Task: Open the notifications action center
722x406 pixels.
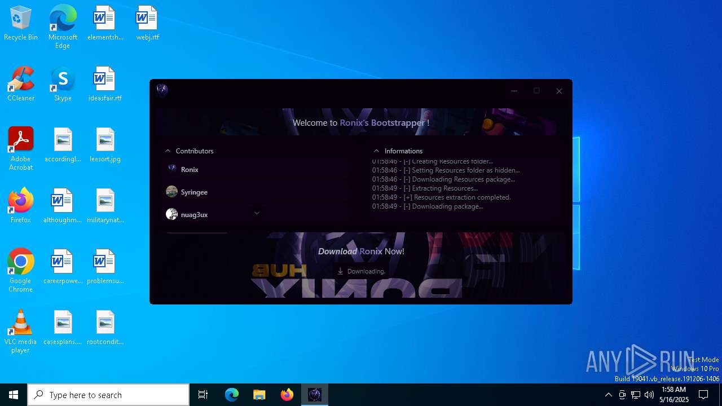Action: (x=703, y=395)
